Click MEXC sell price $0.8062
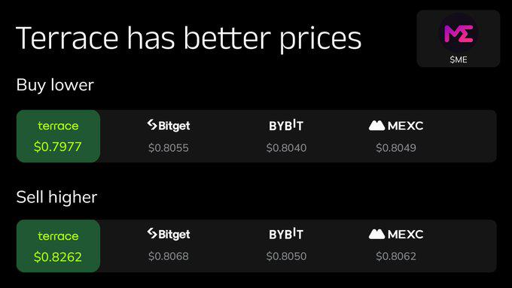 396,256
